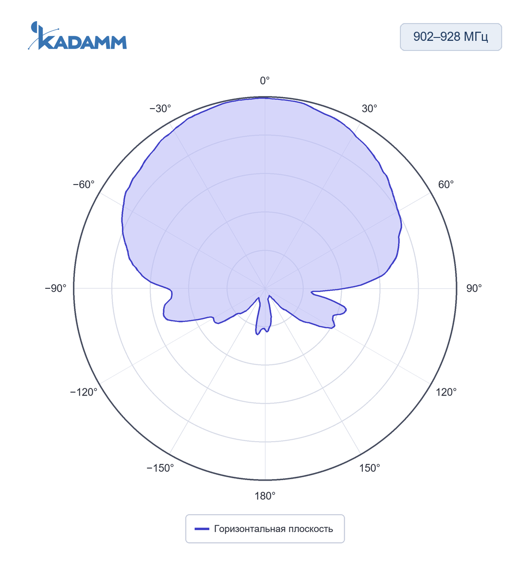The width and height of the screenshot is (530, 582).
Task: Click the 90° angle label
Action: click(474, 288)
